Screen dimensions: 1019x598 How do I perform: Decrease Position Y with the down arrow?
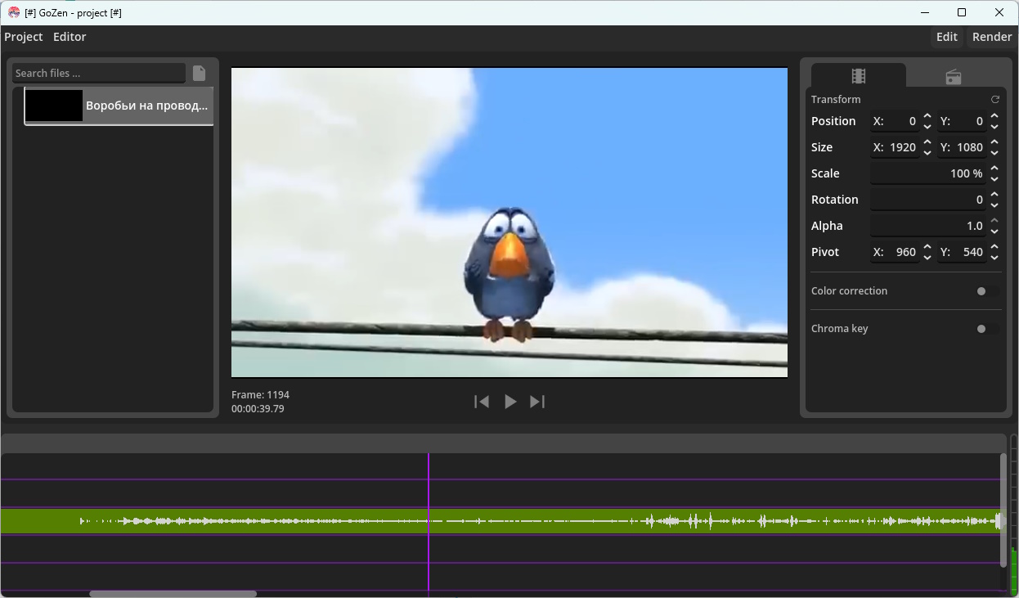coord(994,126)
